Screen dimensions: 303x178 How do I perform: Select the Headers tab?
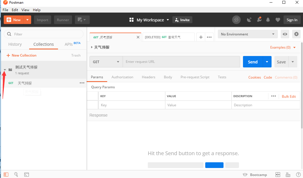click(x=148, y=77)
